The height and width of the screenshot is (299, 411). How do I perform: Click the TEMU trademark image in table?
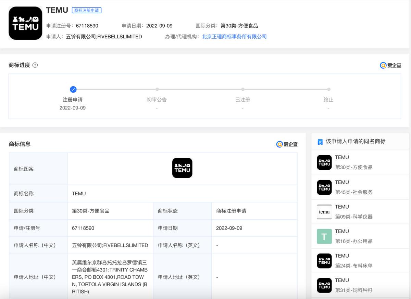182,168
